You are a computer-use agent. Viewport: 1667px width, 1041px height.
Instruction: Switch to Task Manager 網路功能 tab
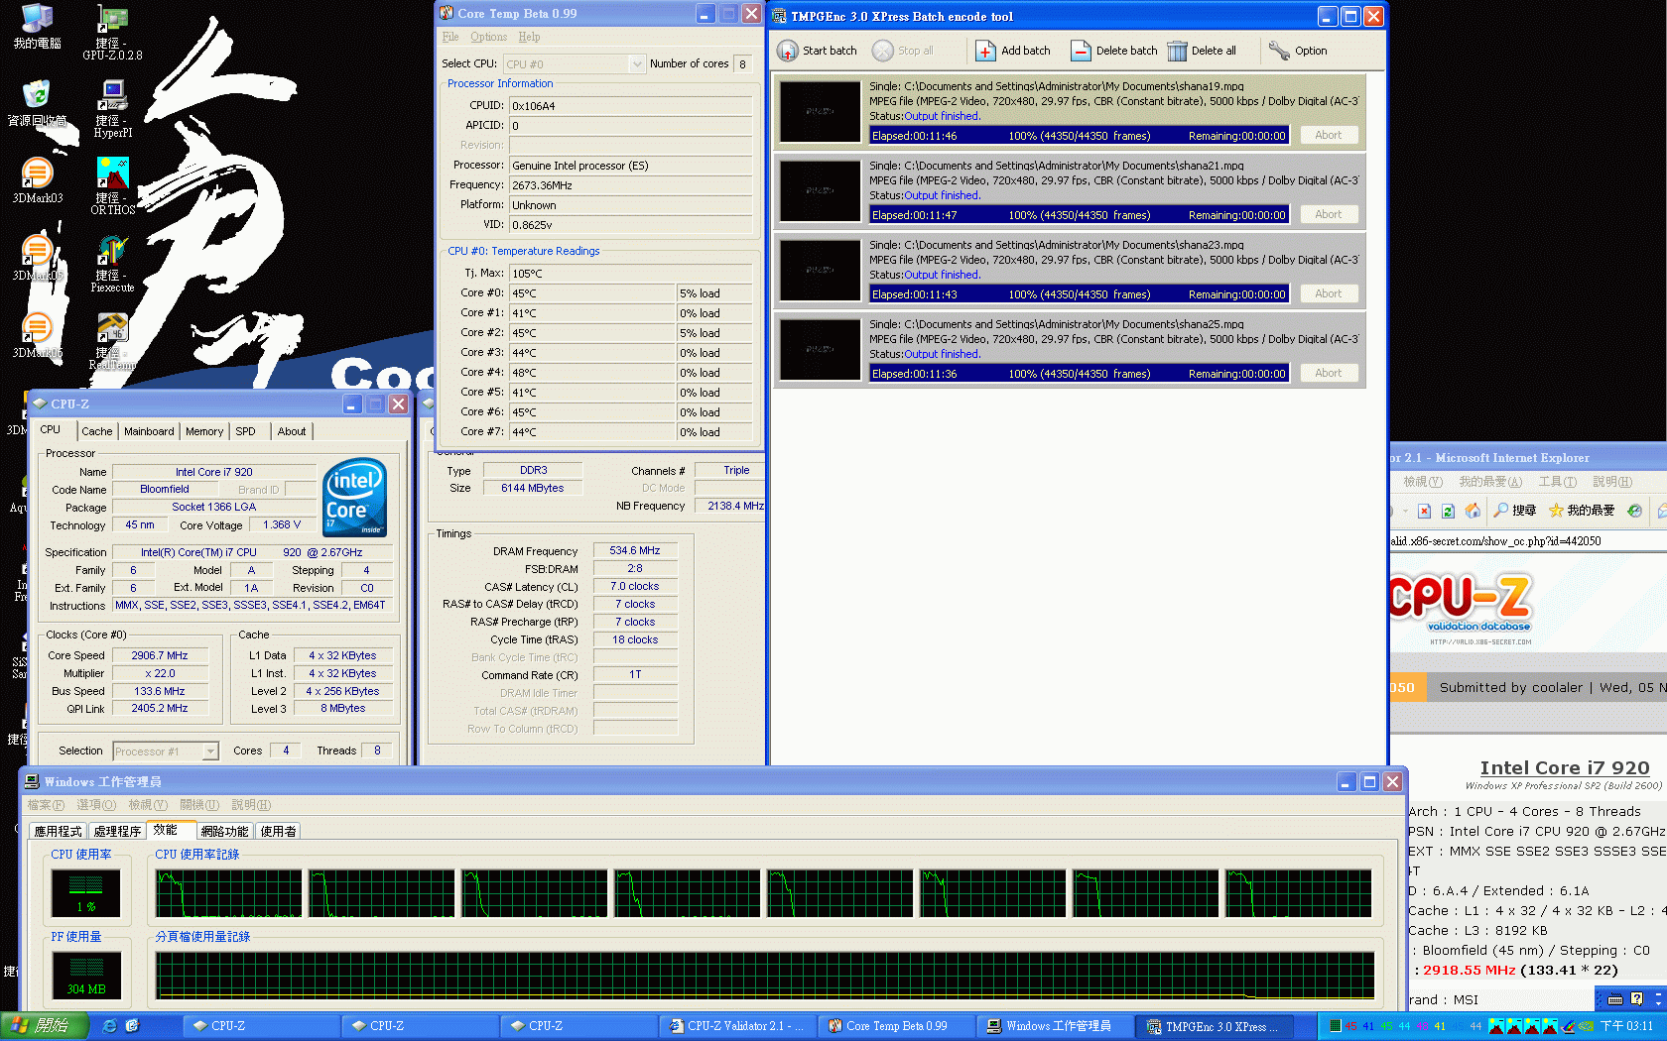[224, 832]
